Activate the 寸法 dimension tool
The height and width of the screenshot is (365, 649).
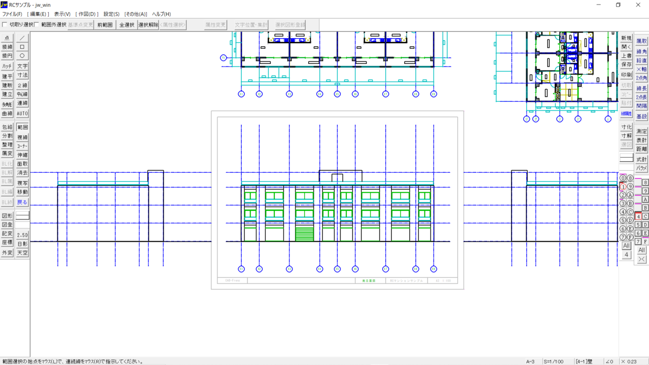(22, 75)
